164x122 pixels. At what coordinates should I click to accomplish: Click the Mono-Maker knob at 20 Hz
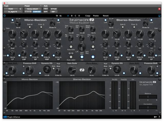(92, 70)
